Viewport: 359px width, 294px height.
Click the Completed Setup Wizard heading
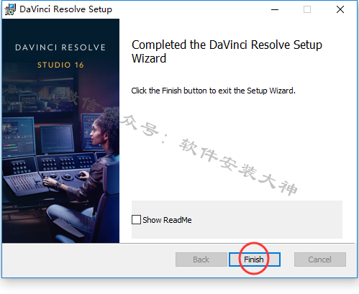click(x=227, y=52)
